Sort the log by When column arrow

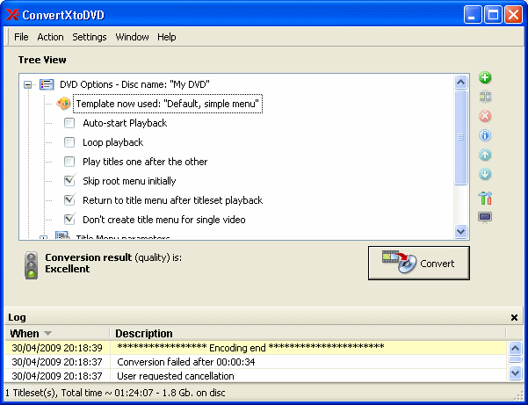[x=47, y=333]
